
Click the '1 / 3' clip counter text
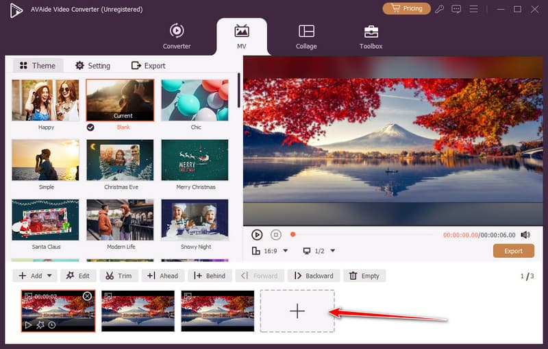(x=527, y=276)
